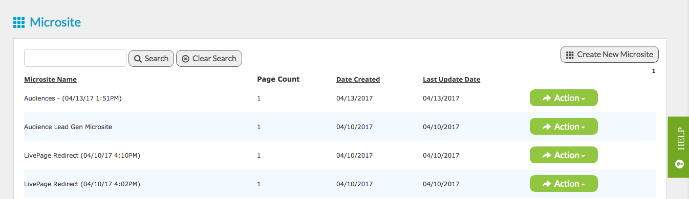
Task: Click Date Created for LivePage Redirect 4:10PM
Action: 355,156
